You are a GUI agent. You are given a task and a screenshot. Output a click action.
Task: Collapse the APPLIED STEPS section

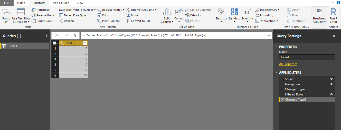click(277, 73)
